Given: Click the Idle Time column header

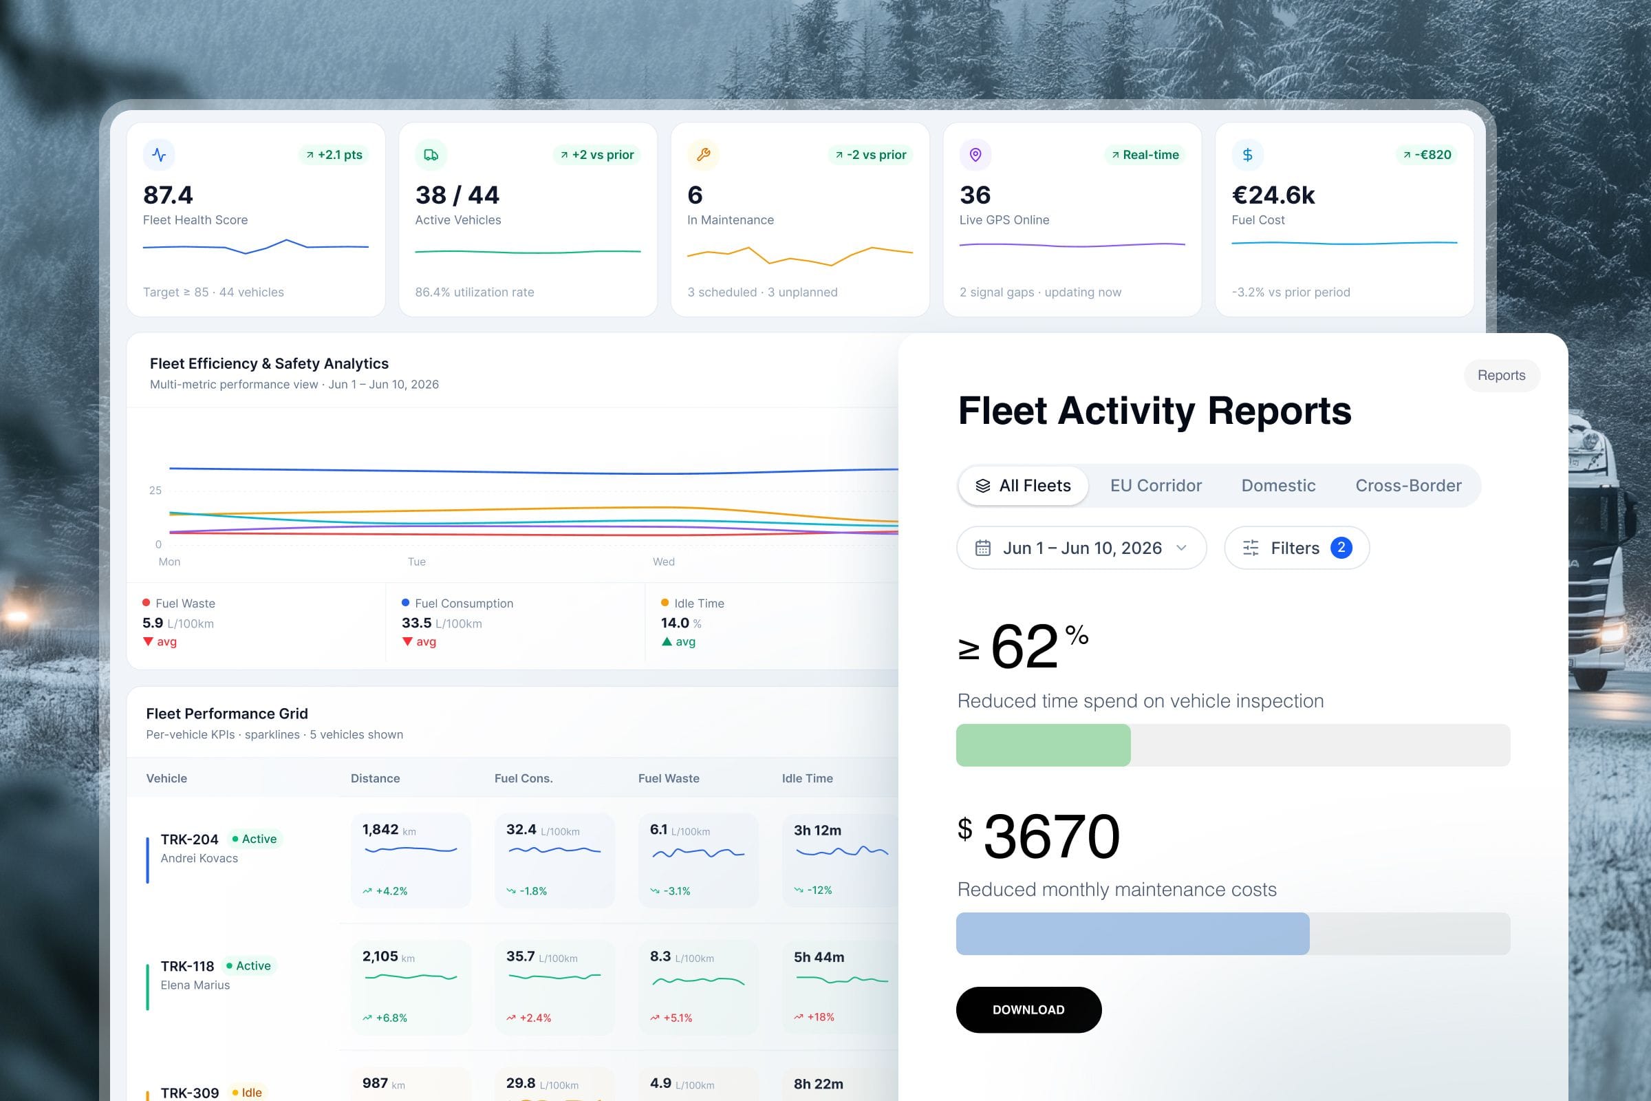Looking at the screenshot, I should click(x=807, y=778).
